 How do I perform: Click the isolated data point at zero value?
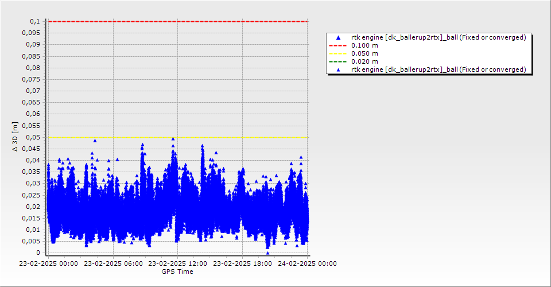click(x=268, y=253)
